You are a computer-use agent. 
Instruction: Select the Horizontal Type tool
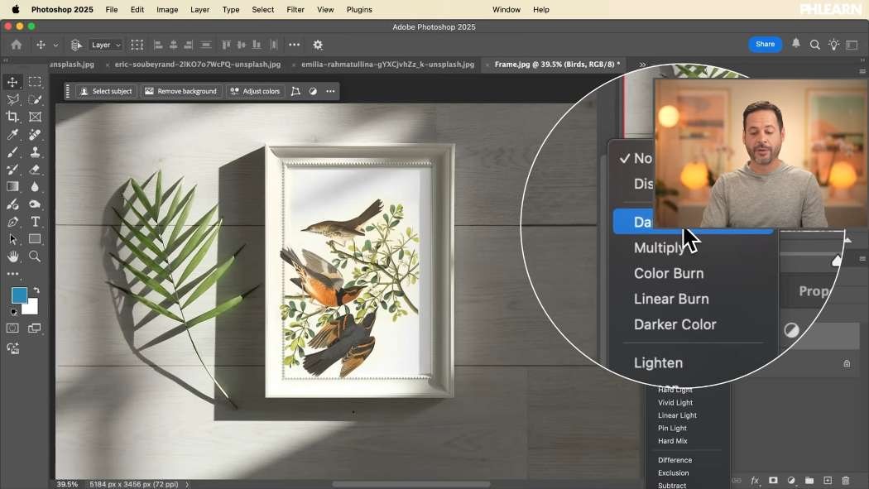tap(35, 222)
